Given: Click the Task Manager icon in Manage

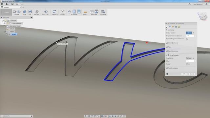Looking at the screenshot, I should point(96,11).
